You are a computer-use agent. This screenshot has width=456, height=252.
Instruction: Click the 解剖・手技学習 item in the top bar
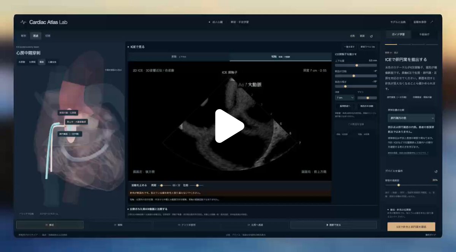(x=240, y=22)
